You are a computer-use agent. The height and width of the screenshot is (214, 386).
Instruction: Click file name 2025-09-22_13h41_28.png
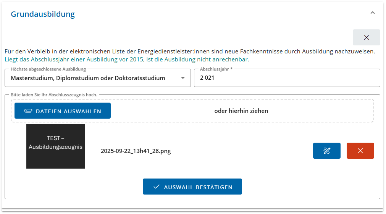point(136,151)
